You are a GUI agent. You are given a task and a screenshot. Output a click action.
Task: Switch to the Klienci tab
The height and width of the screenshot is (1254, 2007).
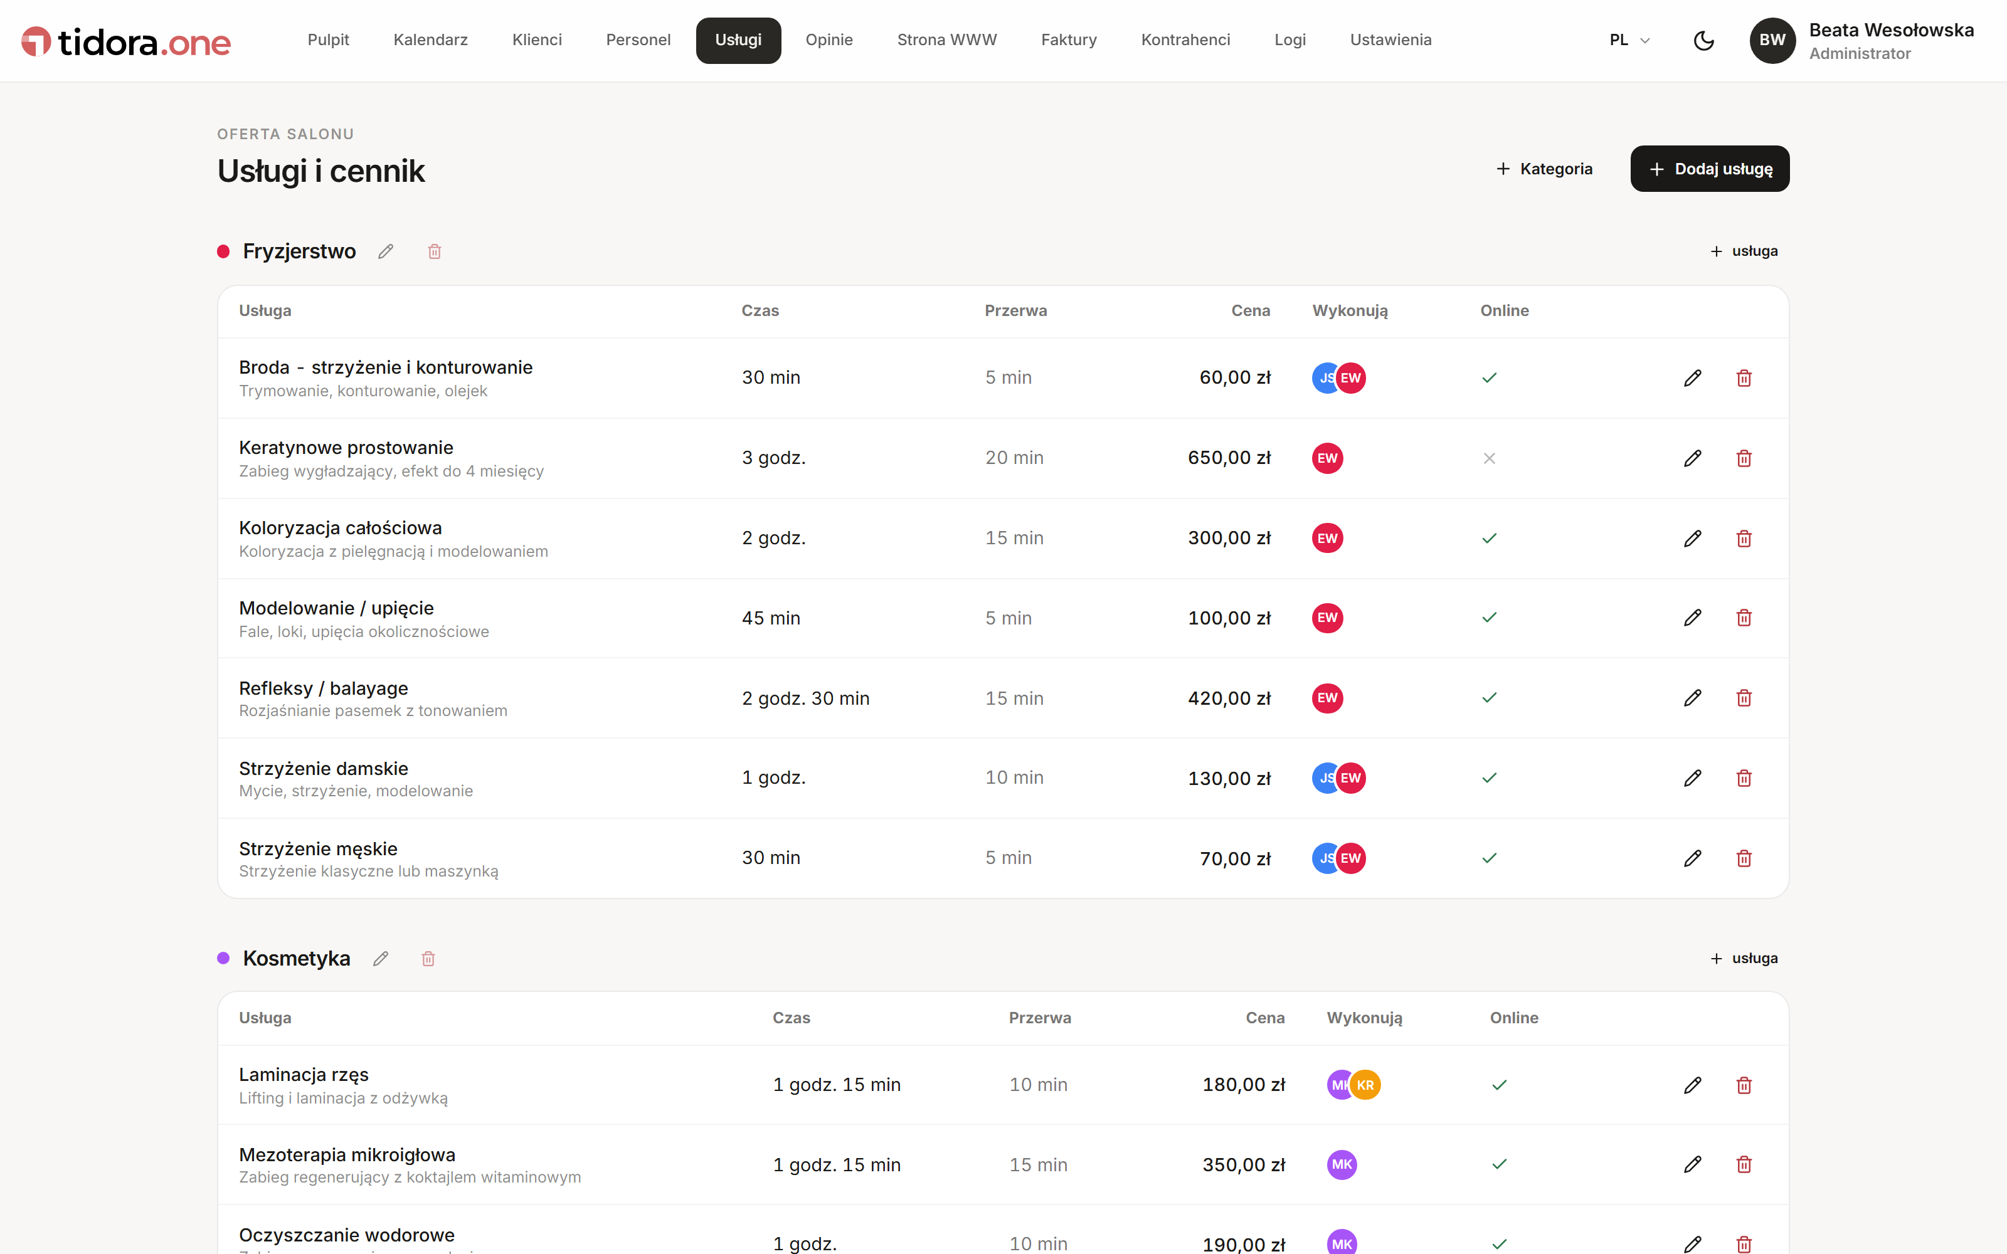(537, 40)
